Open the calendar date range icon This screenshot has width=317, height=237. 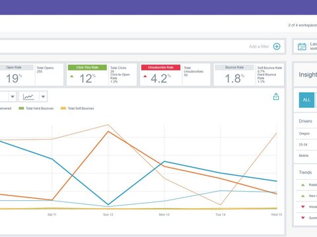click(302, 47)
